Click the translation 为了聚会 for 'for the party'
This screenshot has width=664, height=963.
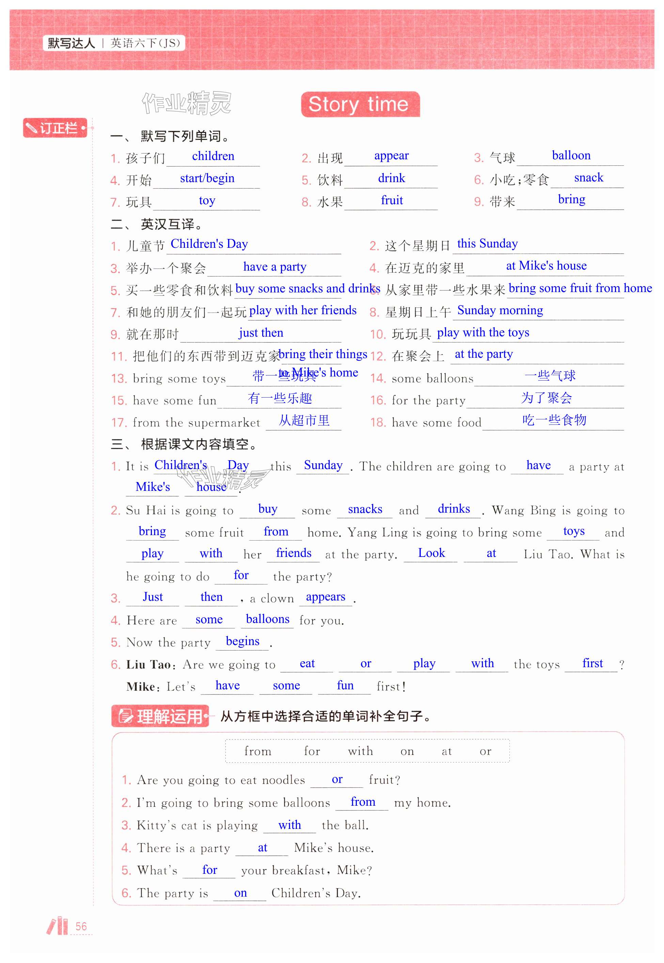[546, 398]
